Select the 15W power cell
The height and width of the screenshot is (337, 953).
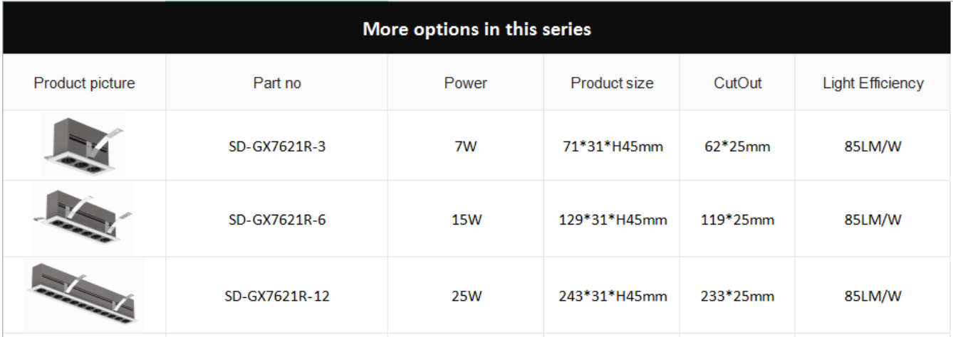point(466,220)
